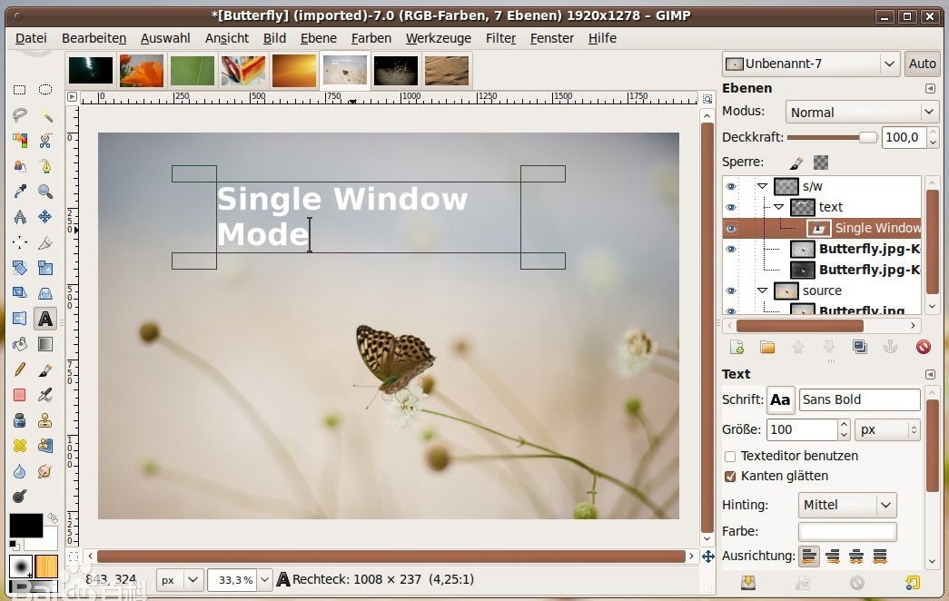Click the Auto button
The width and height of the screenshot is (949, 601).
pyautogui.click(x=922, y=64)
